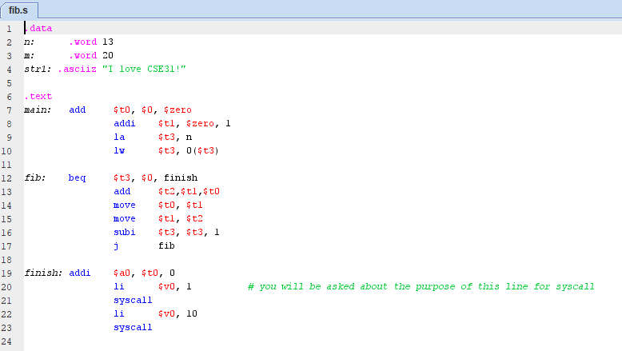Click the str1: label
The height and width of the screenshot is (351, 622).
click(x=38, y=69)
